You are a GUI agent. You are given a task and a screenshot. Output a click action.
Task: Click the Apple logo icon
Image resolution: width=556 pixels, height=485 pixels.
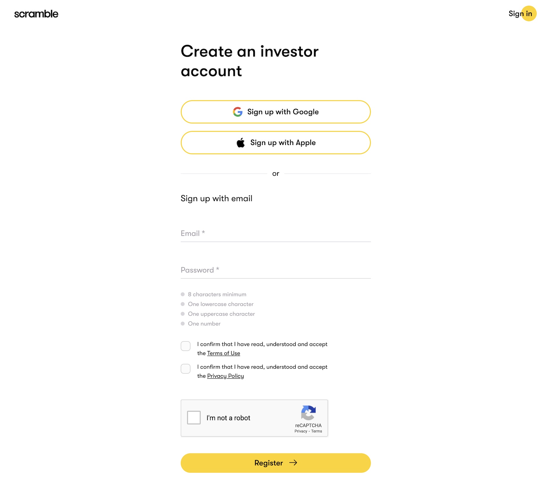(x=241, y=143)
